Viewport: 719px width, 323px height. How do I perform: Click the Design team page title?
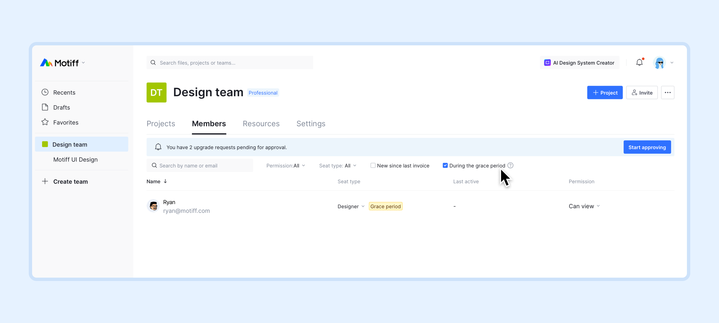(x=208, y=92)
